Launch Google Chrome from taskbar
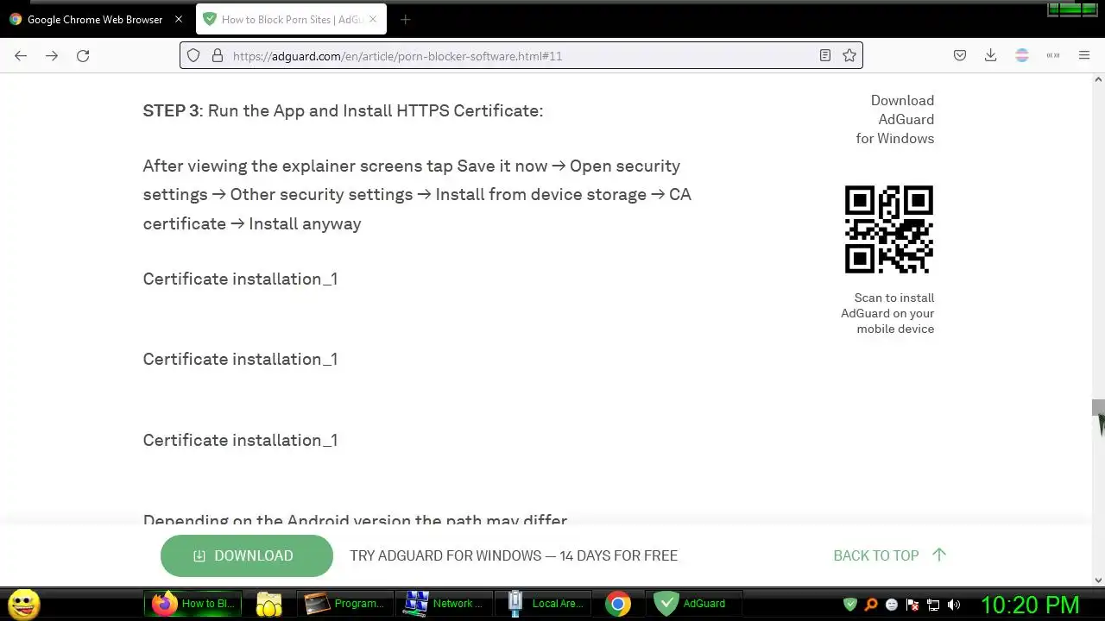Viewport: 1105px width, 621px height. (x=618, y=604)
